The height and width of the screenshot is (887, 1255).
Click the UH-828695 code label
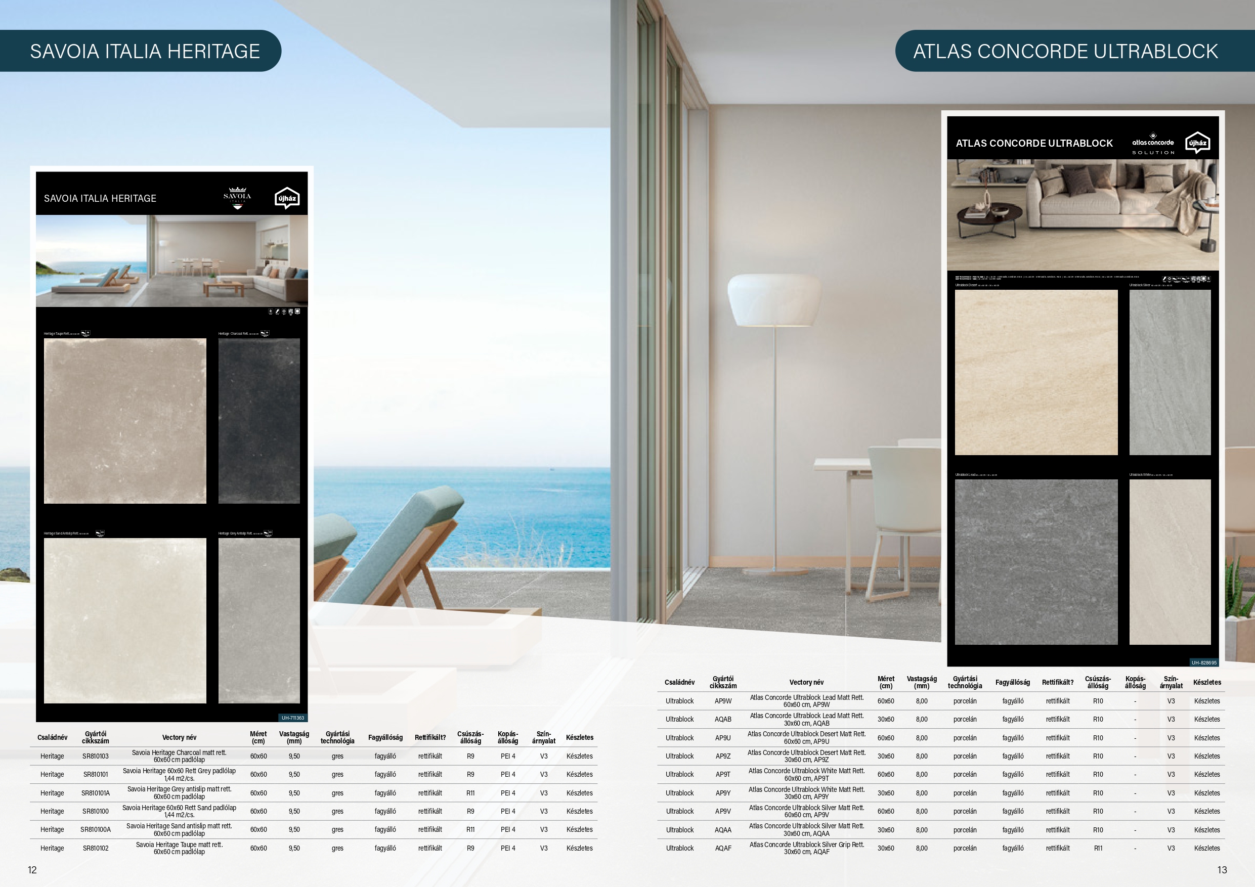[1203, 662]
